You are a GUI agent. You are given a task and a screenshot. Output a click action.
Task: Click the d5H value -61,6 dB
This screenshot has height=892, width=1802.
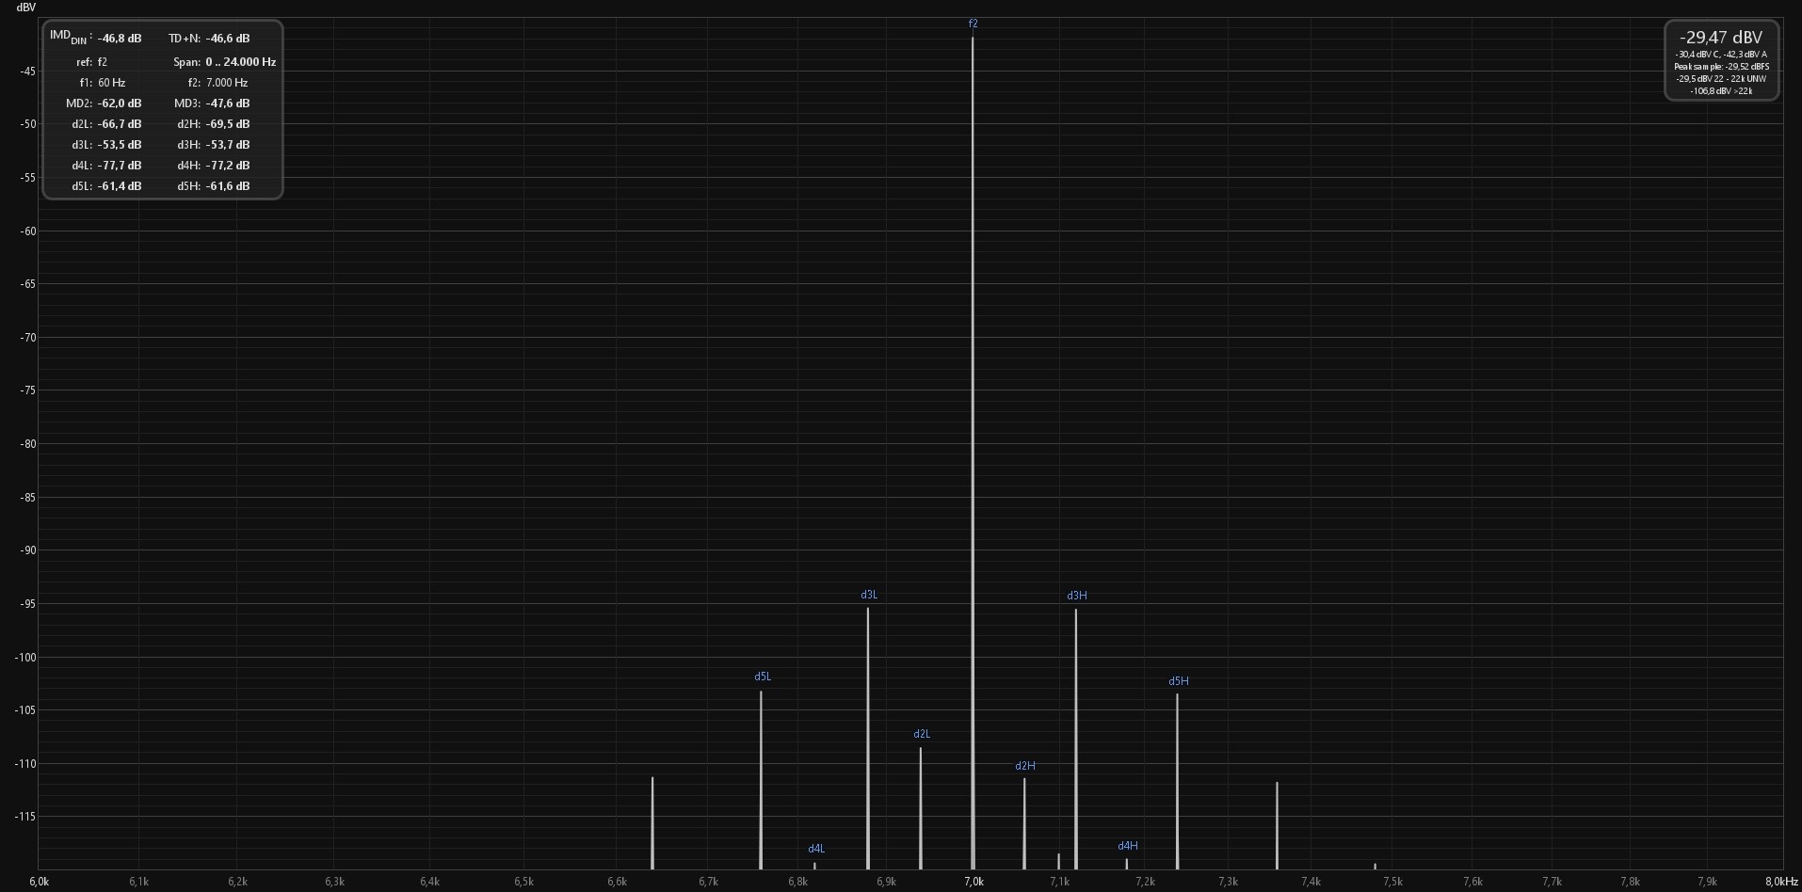coord(228,186)
